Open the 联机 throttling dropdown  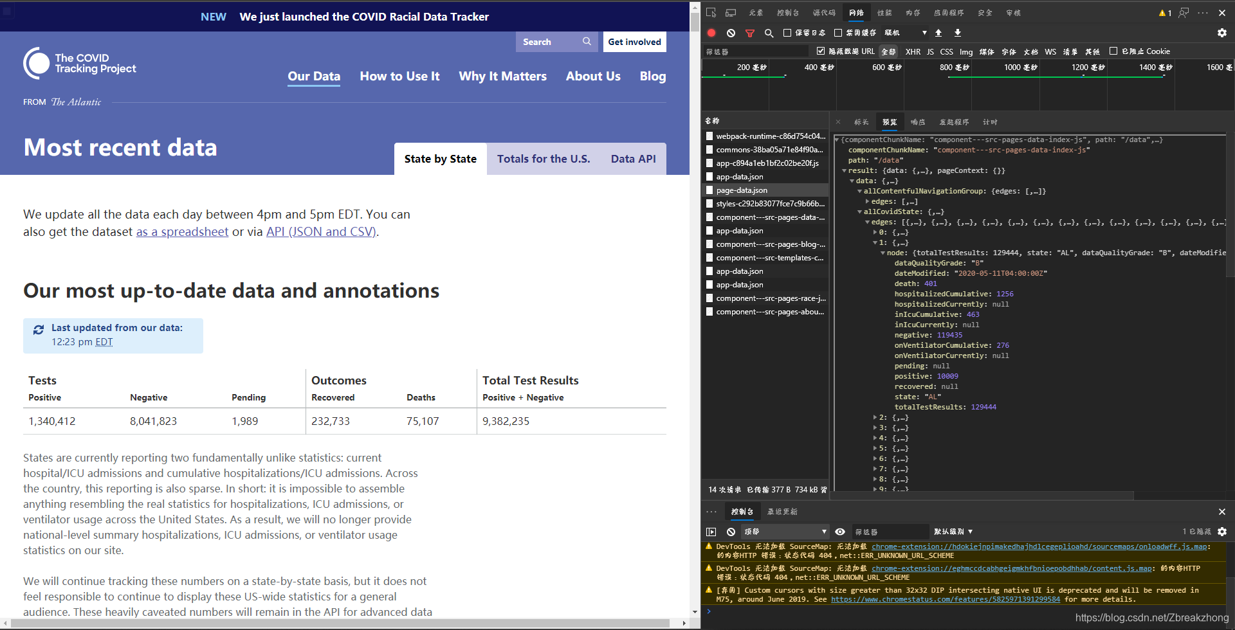point(906,33)
